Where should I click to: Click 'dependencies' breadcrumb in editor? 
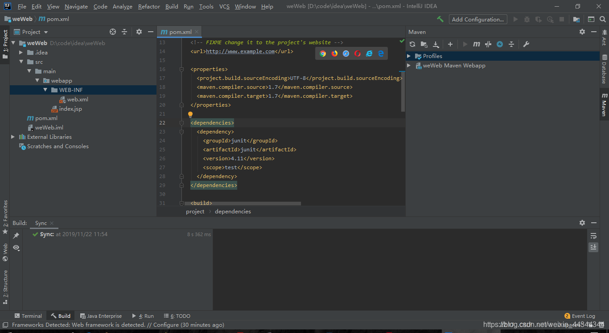point(233,211)
